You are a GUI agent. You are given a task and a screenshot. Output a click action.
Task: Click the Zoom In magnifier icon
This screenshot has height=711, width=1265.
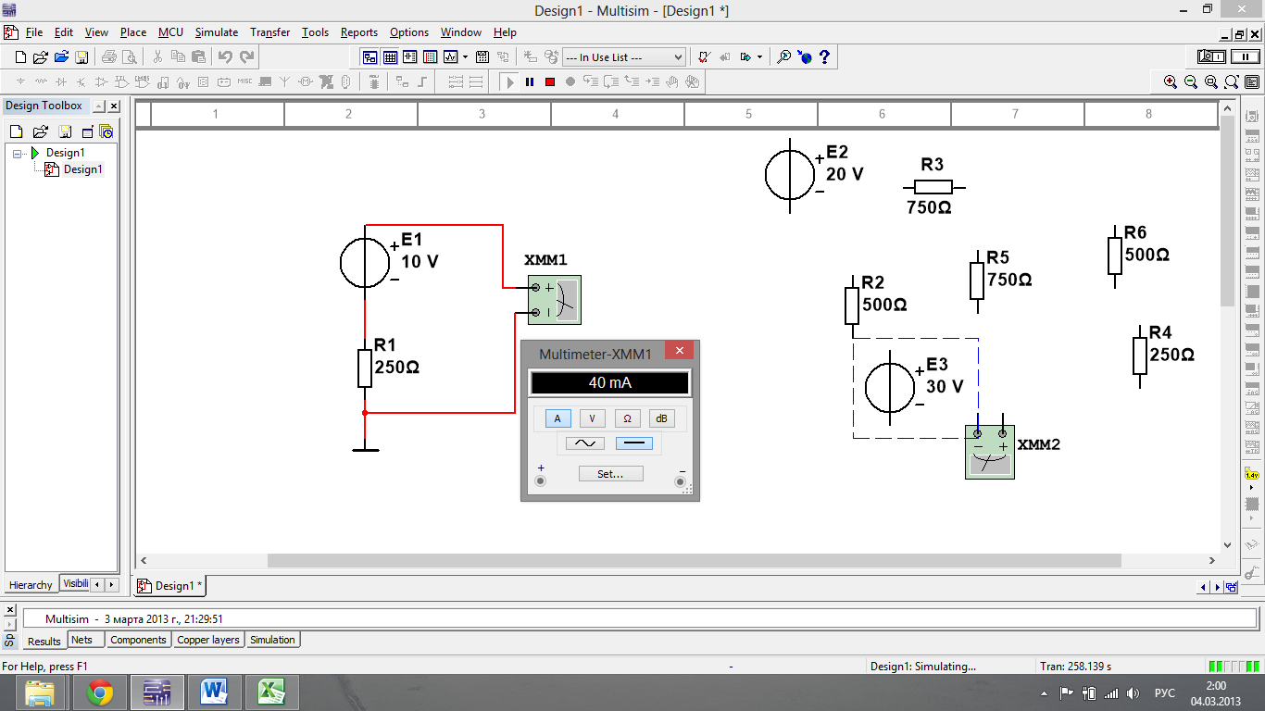tap(1171, 81)
